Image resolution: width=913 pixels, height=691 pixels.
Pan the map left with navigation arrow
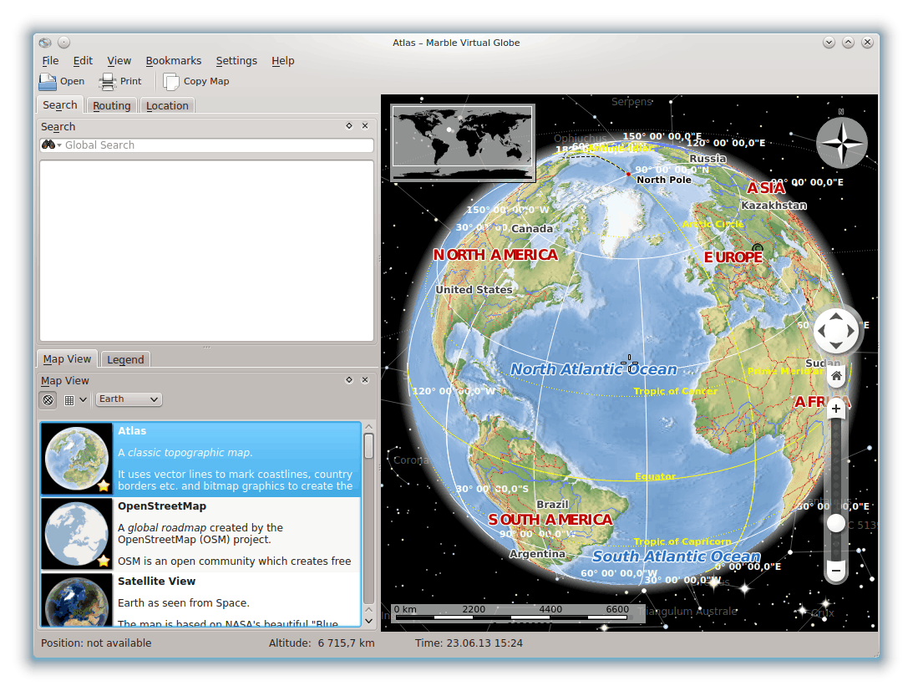click(822, 331)
